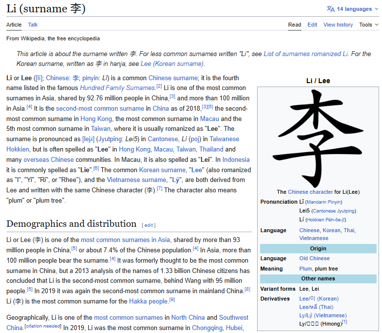This screenshot has height=333, width=382.
Task: Open second-most common surname link
Action: (100, 109)
